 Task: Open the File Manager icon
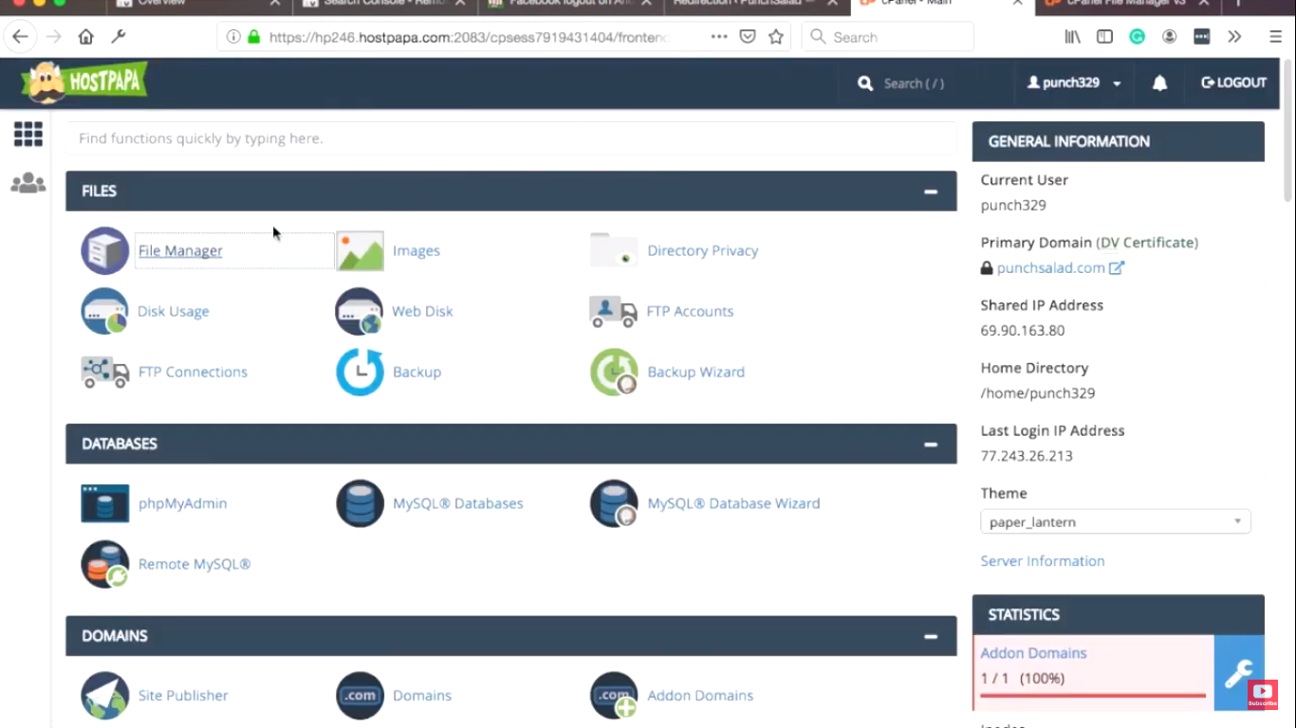[x=104, y=251]
